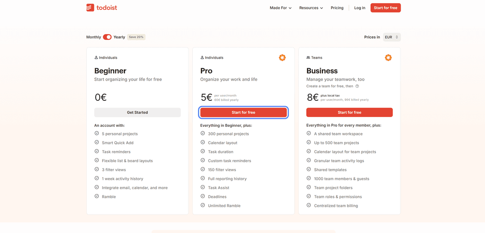Click the check icon beside 'Ramble' in Beginner
The width and height of the screenshot is (485, 233).
click(x=97, y=196)
